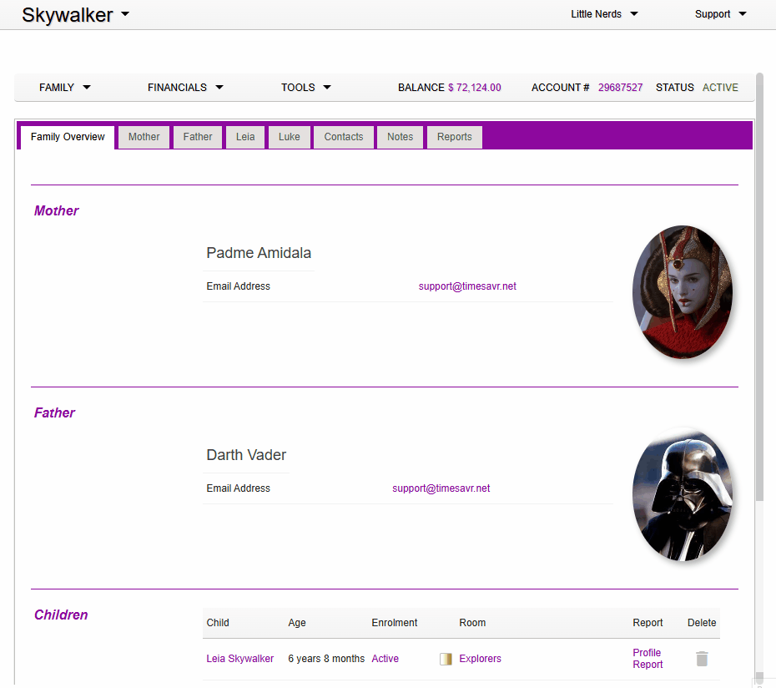Viewport: 776px width, 688px height.
Task: Click Darth Vader's email address link
Action: tap(441, 488)
